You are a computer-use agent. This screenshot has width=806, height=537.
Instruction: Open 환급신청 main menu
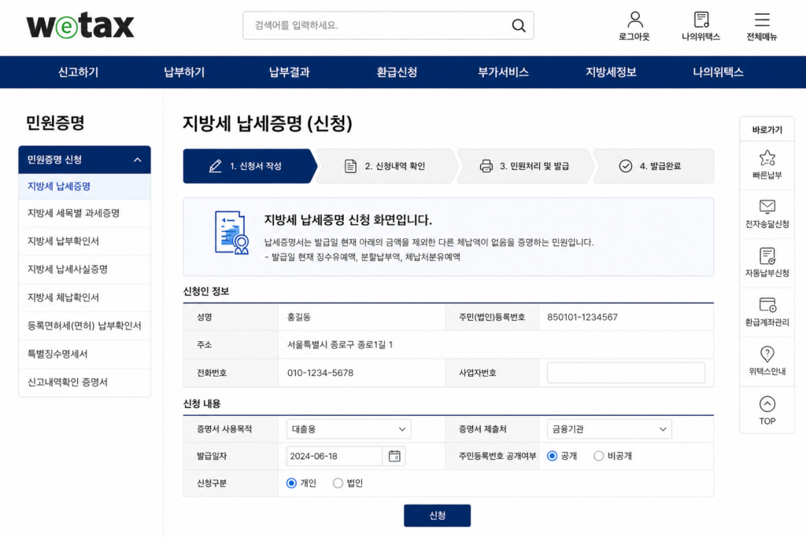point(397,72)
